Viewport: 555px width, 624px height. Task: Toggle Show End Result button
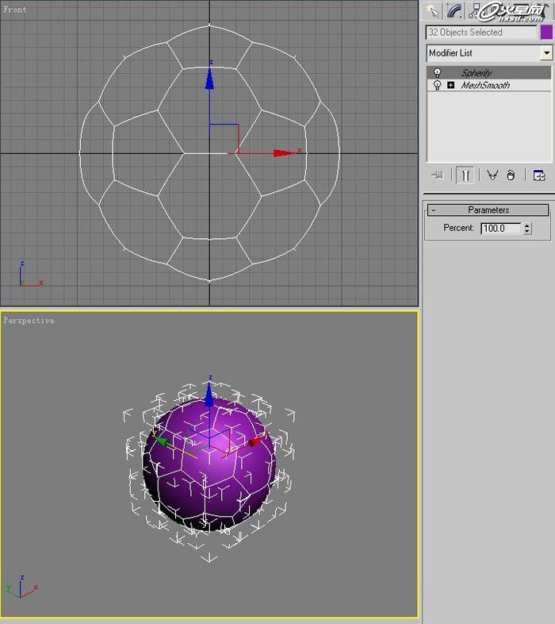pos(465,175)
